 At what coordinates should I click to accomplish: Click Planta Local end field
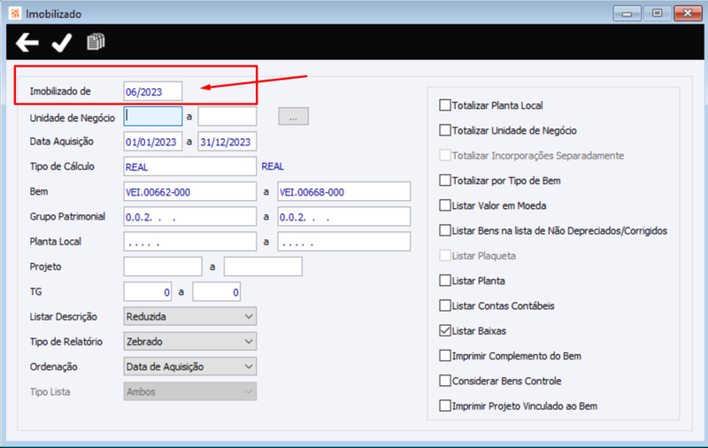[344, 242]
